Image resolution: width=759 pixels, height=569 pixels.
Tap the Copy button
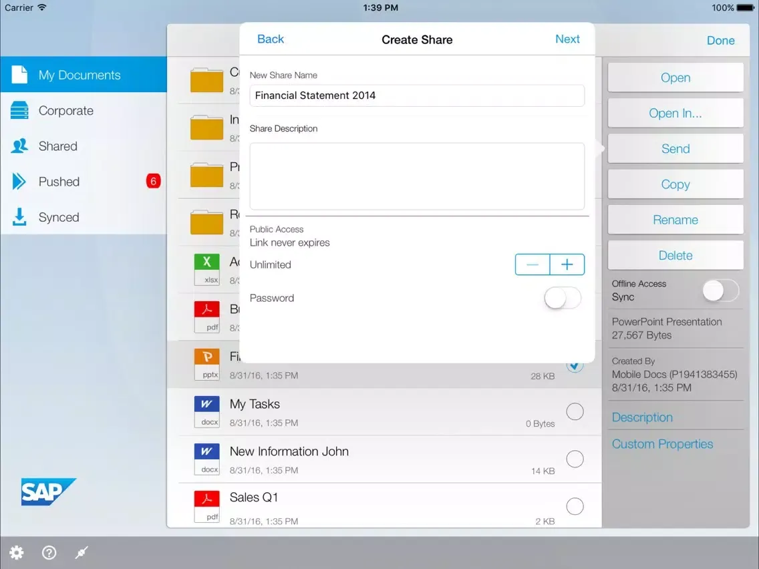click(675, 184)
